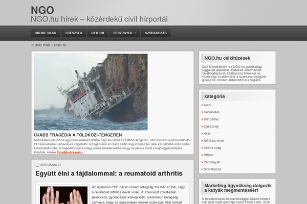This screenshot has height=204, width=307.
Task: Click the red arrow bullet beside Hitel
Action: [x=202, y=134]
